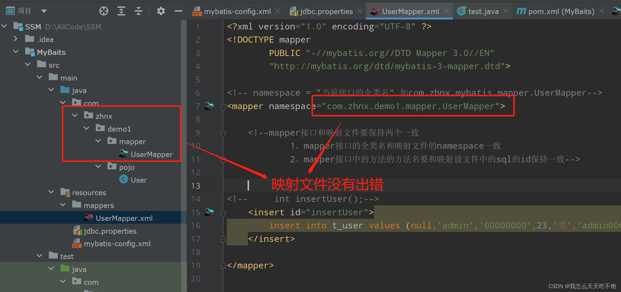Image resolution: width=621 pixels, height=292 pixels.
Task: Click the demo1 package folder icon
Action: [x=100, y=128]
